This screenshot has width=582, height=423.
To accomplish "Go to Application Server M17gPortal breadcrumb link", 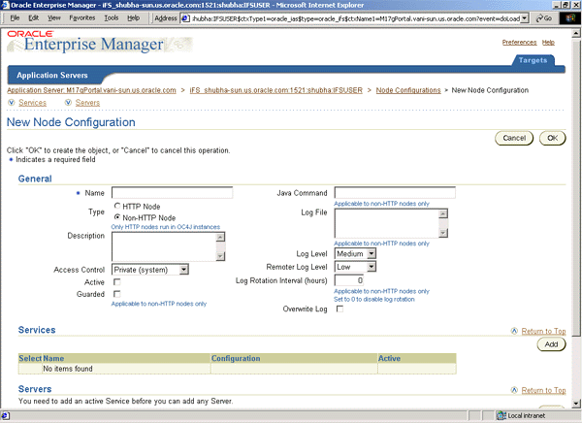I will click(91, 90).
